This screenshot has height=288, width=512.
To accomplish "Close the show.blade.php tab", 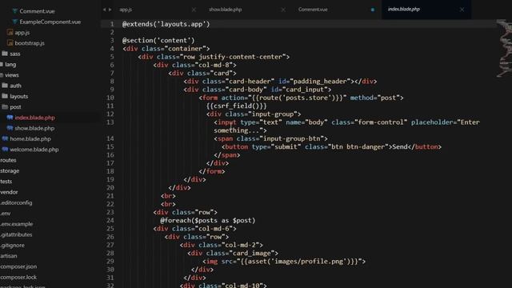I will tap(283, 10).
